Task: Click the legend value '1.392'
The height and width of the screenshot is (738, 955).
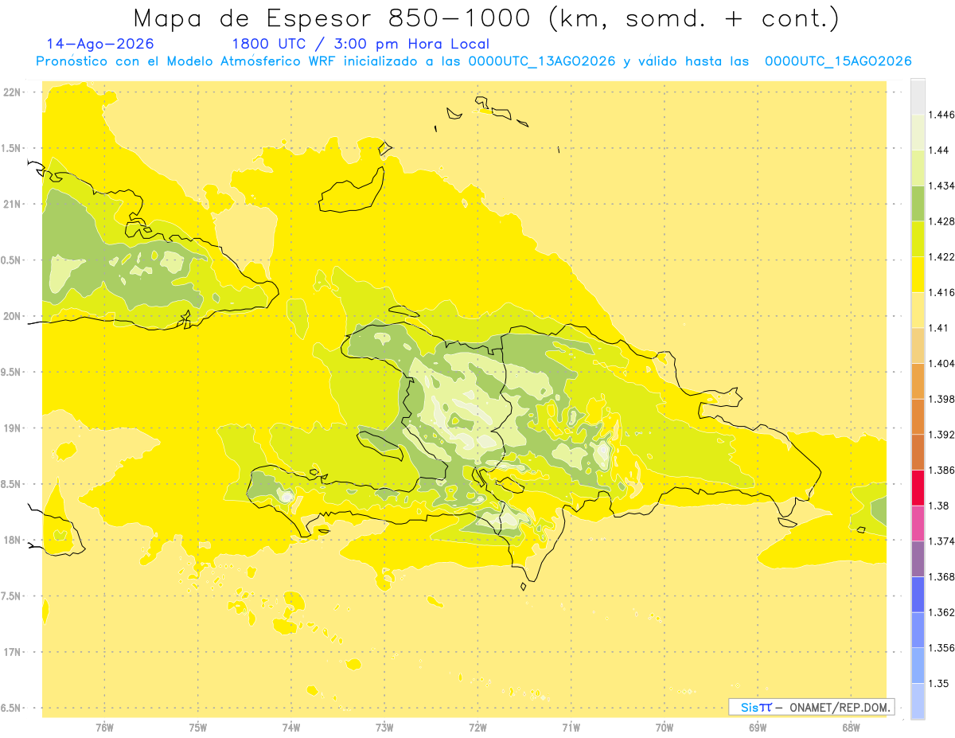Action: tap(941, 435)
